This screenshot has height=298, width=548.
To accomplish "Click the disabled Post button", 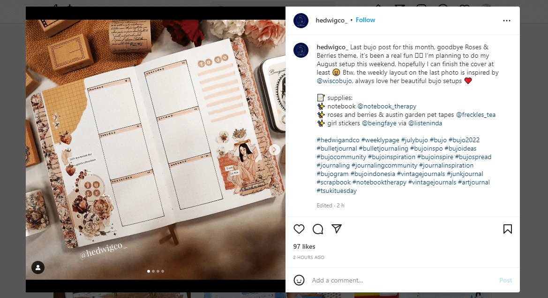I will tap(505, 280).
